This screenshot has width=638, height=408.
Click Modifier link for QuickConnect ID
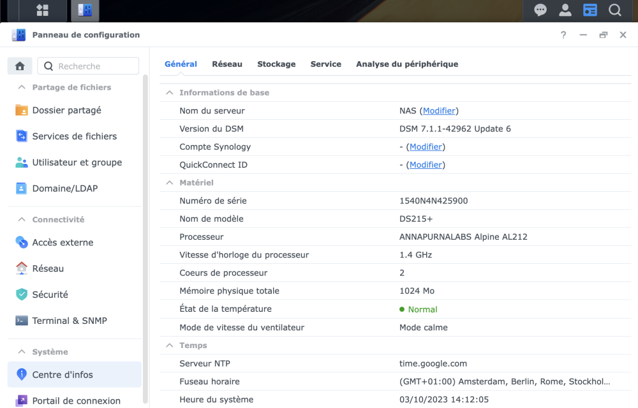pyautogui.click(x=426, y=164)
